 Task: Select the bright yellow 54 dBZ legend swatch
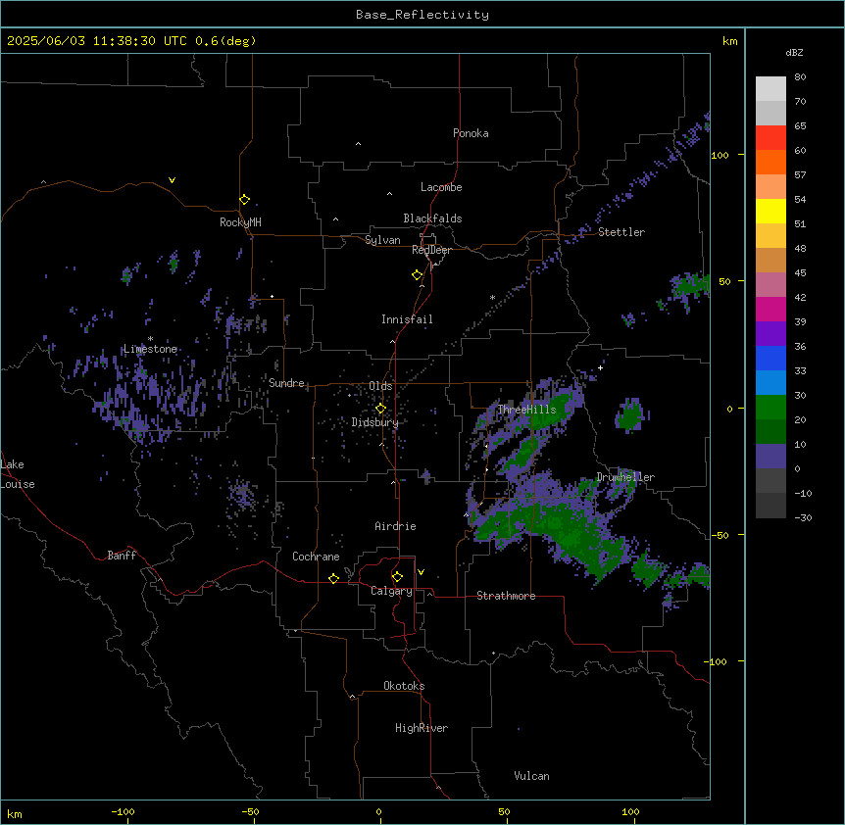tap(770, 211)
